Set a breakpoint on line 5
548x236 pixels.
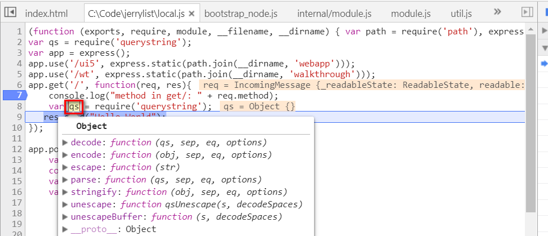(19, 74)
